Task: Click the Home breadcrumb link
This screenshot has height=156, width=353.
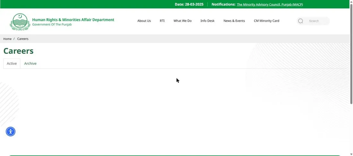Action: tap(7, 39)
